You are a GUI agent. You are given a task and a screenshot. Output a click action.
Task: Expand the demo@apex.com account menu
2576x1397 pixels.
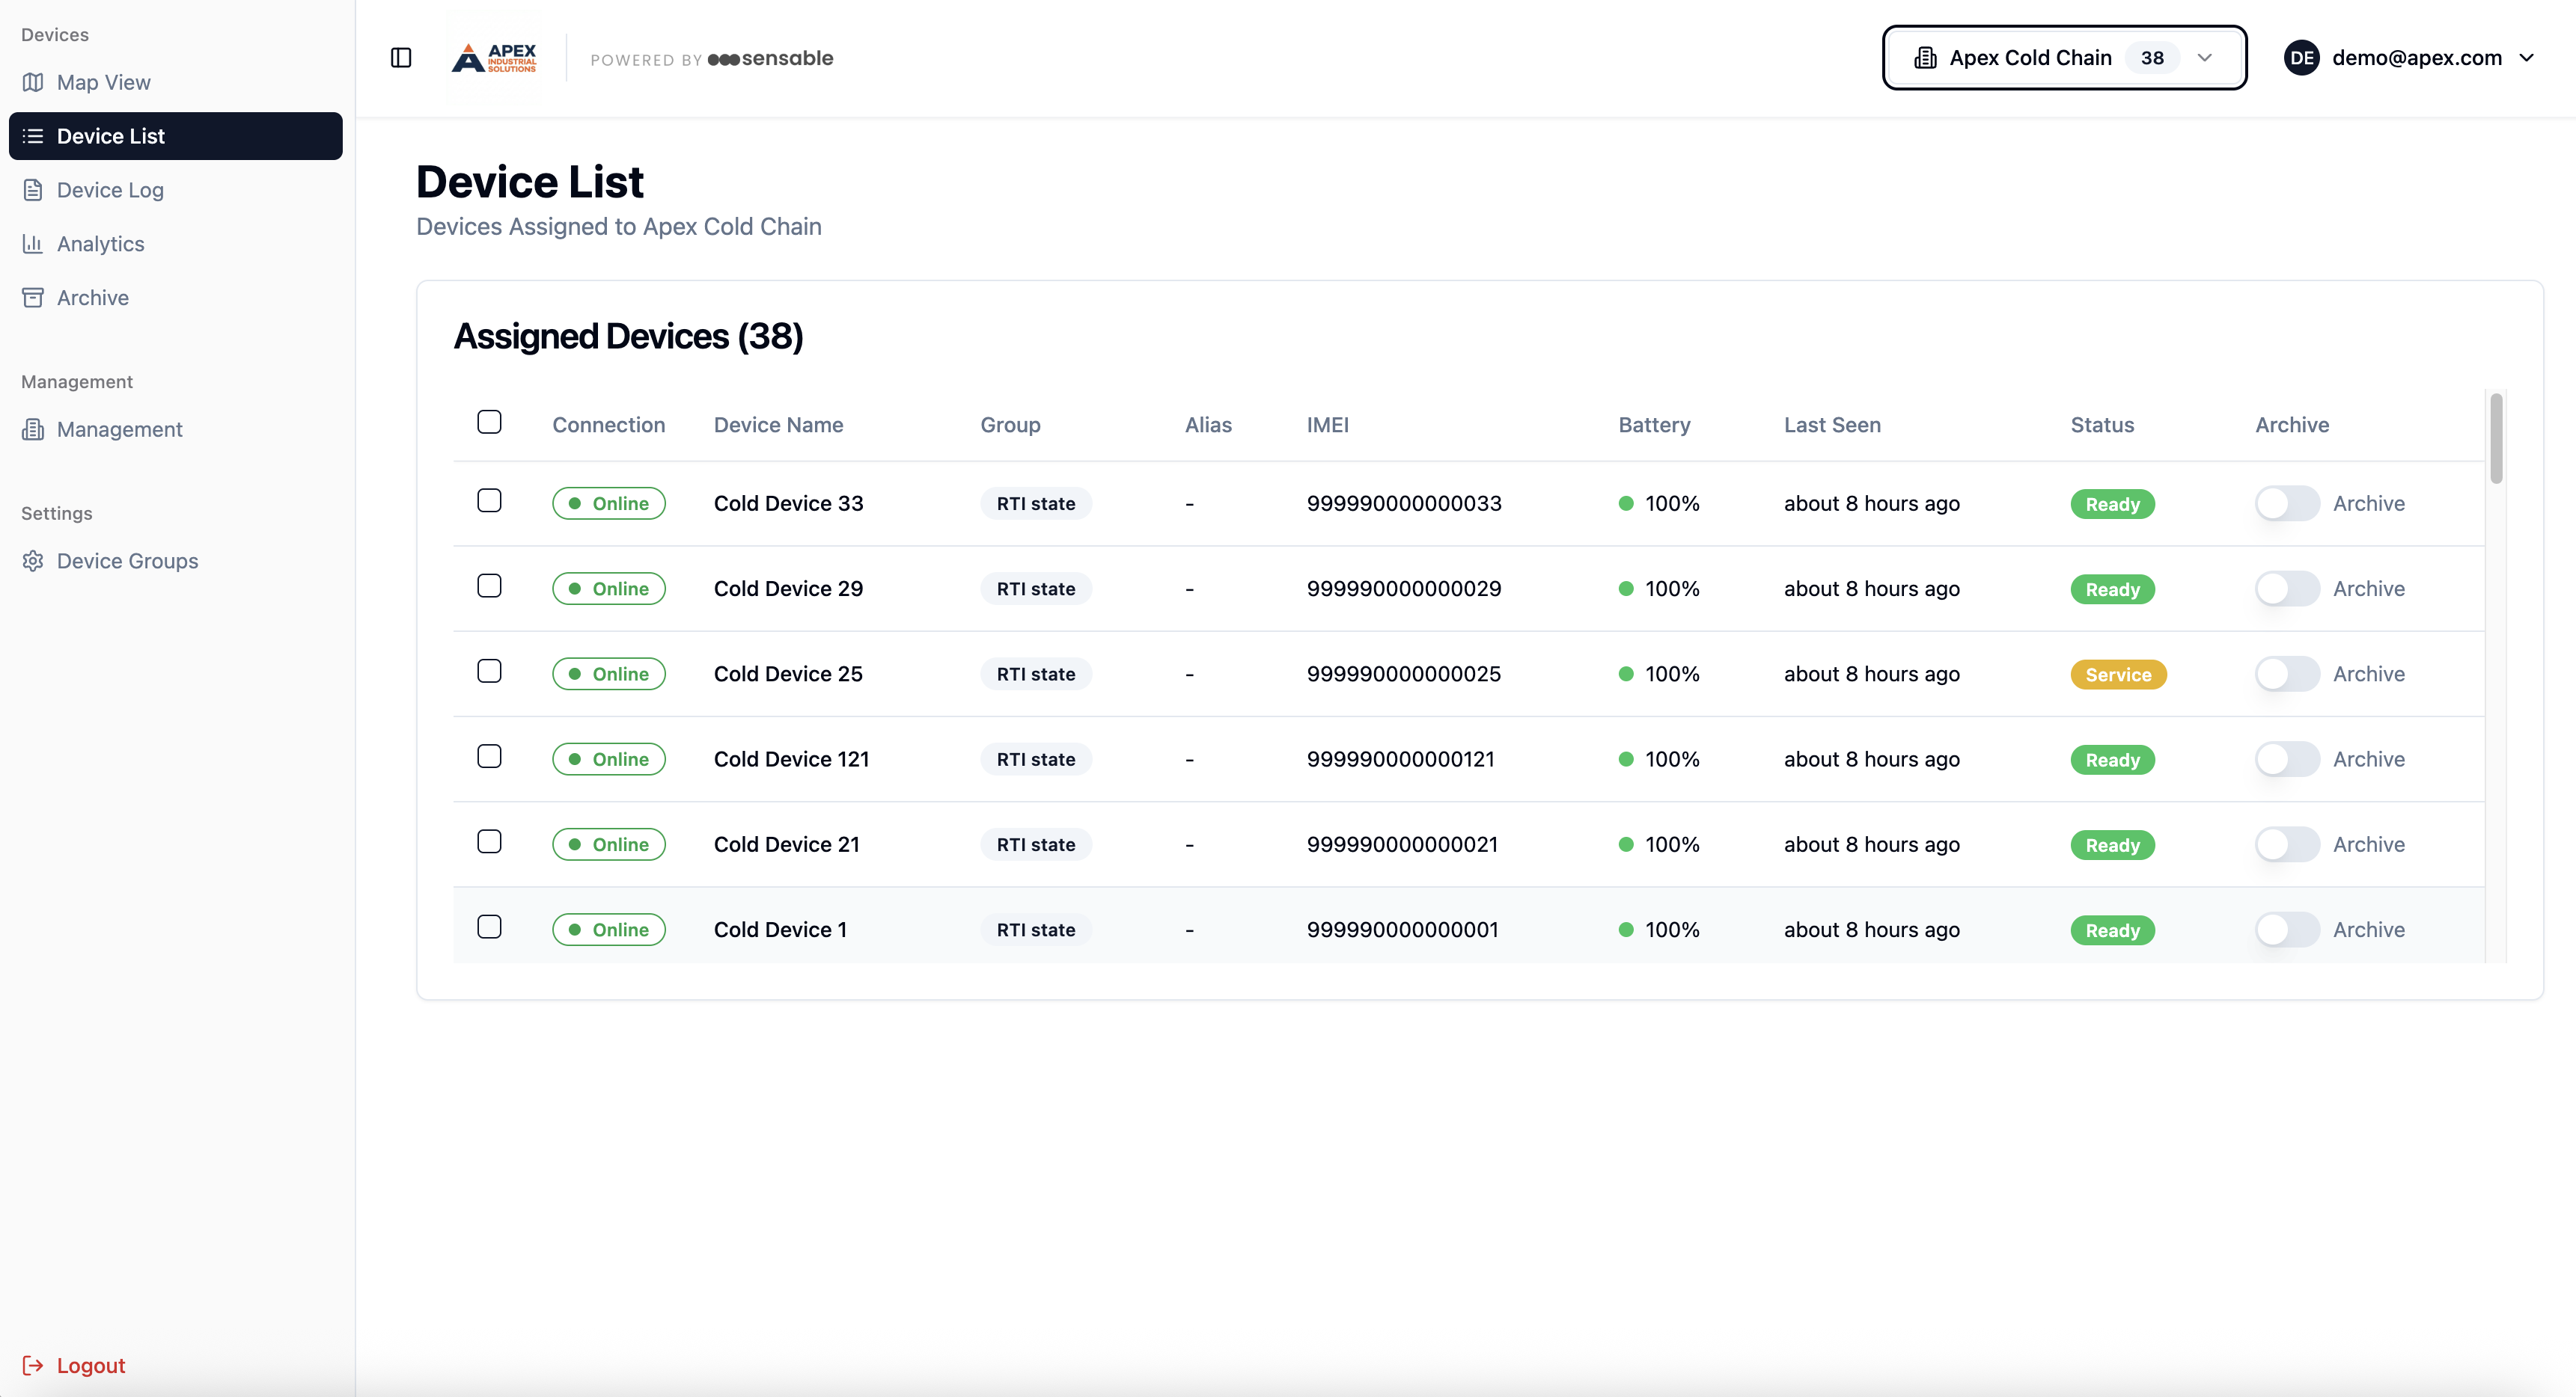[x=2416, y=58]
